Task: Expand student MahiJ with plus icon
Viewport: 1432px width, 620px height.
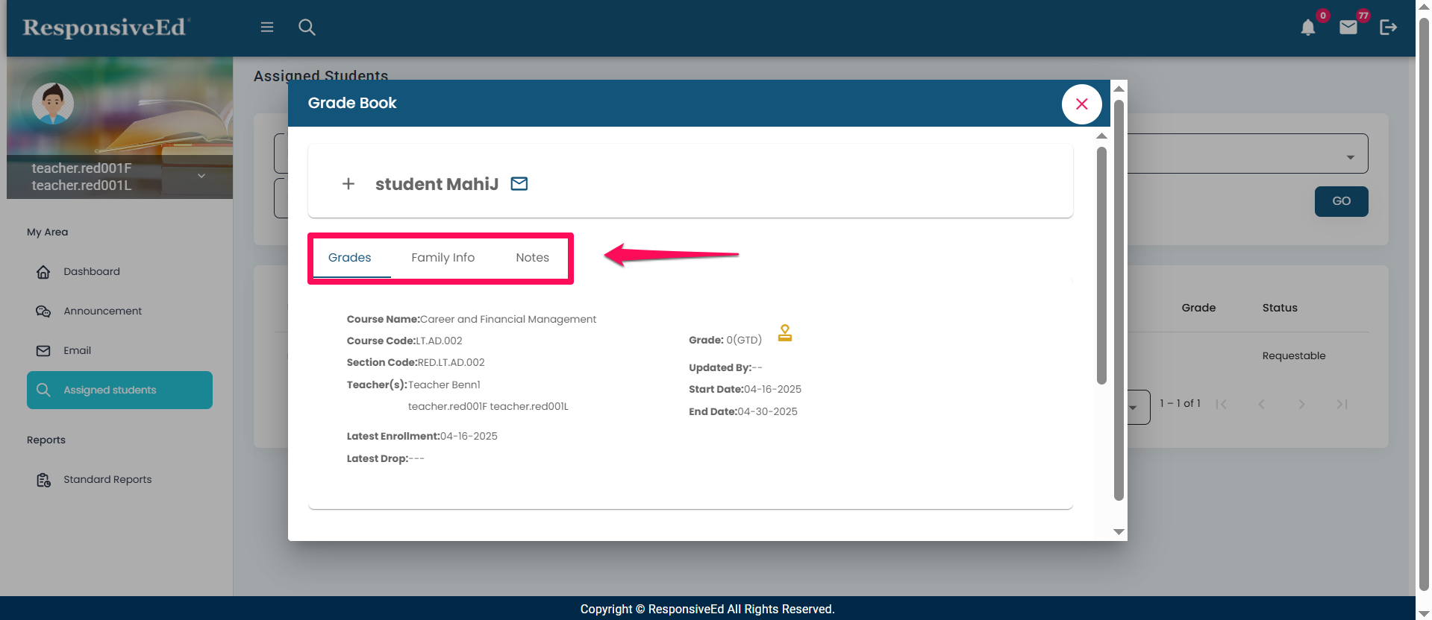Action: coord(348,184)
